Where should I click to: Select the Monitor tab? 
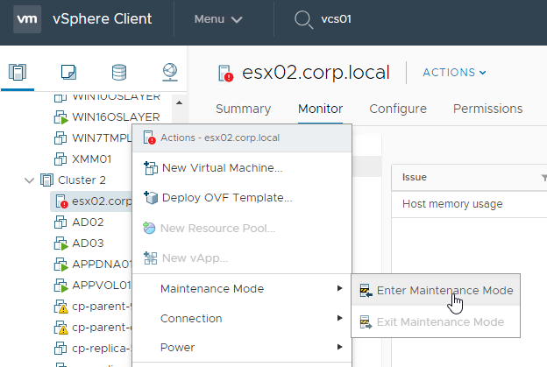click(x=320, y=109)
